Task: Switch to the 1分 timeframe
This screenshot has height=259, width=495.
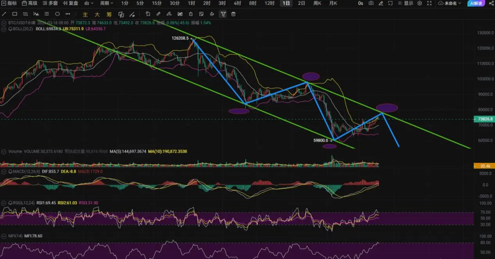Action: tap(125, 3)
